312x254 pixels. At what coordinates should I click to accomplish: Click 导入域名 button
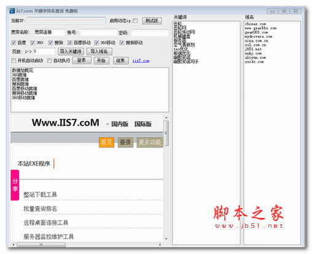click(x=99, y=51)
